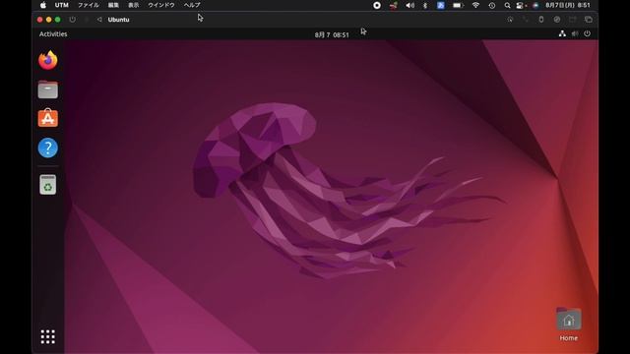Click the UTM USB devices toolbar icon
The width and height of the screenshot is (630, 354).
click(541, 20)
